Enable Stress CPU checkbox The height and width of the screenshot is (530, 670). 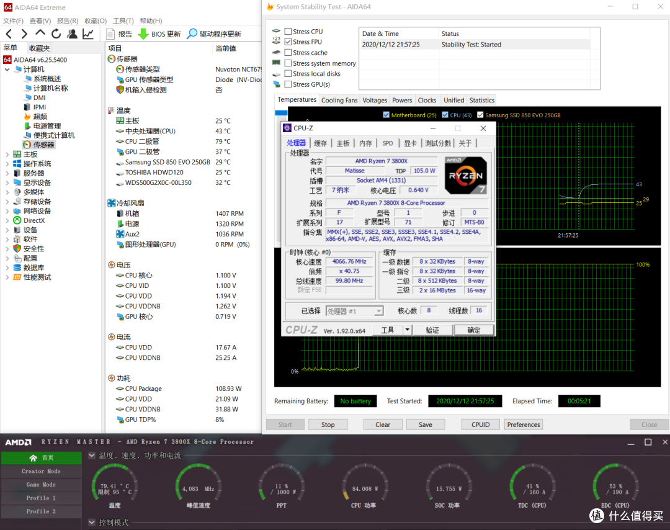pos(288,31)
